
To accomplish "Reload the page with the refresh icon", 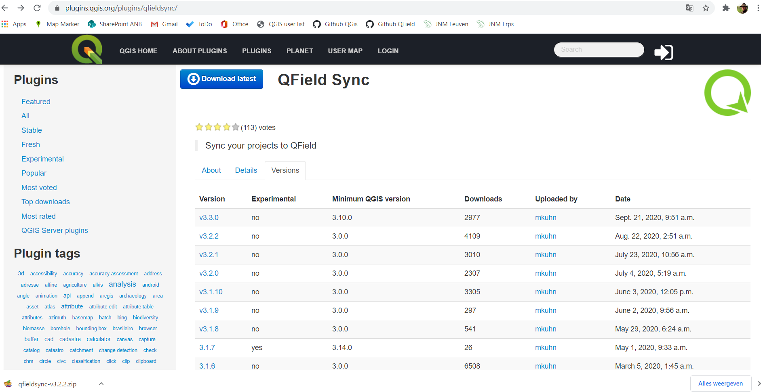I will [x=37, y=8].
